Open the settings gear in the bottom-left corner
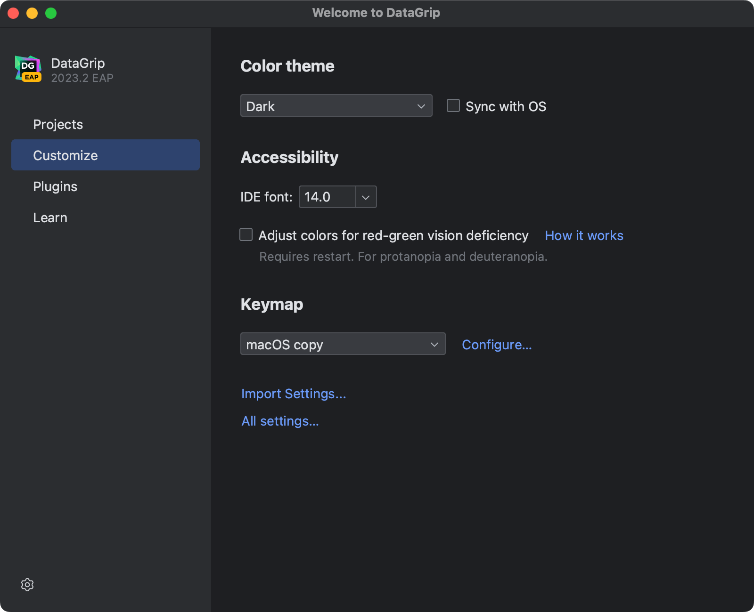Viewport: 754px width, 612px height. [27, 585]
